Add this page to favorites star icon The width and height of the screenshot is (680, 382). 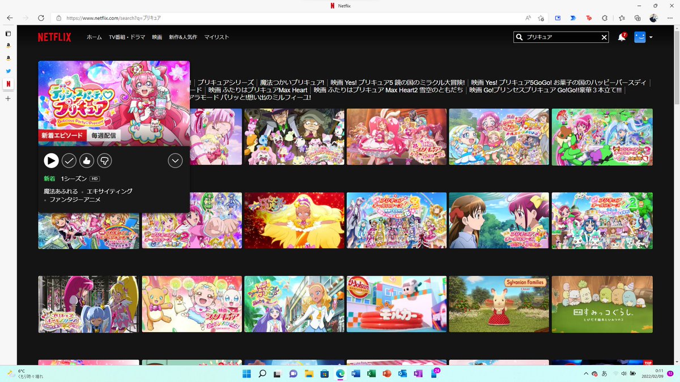point(542,18)
